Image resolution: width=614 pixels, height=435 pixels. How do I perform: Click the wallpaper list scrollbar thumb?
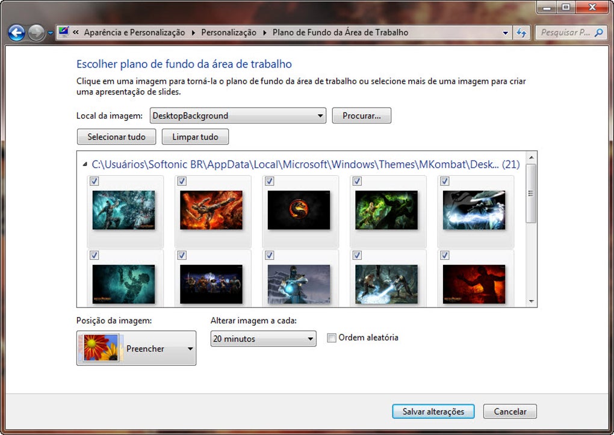click(531, 193)
